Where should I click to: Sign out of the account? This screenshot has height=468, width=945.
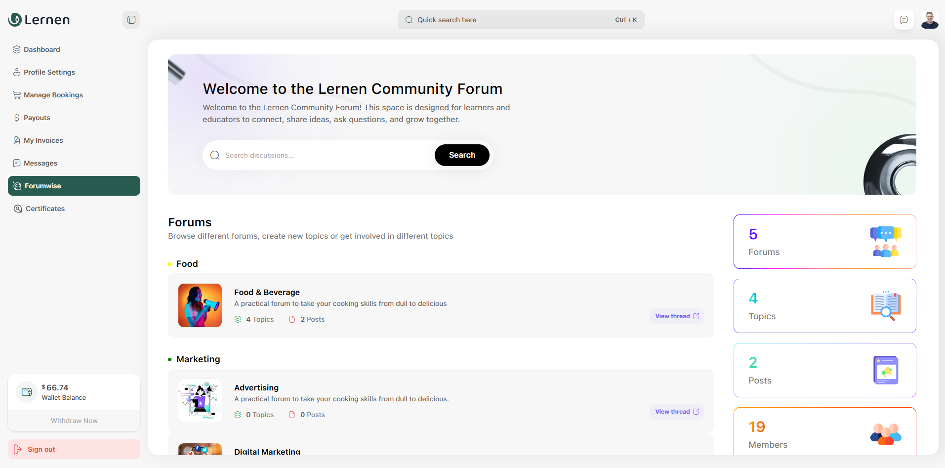click(41, 449)
